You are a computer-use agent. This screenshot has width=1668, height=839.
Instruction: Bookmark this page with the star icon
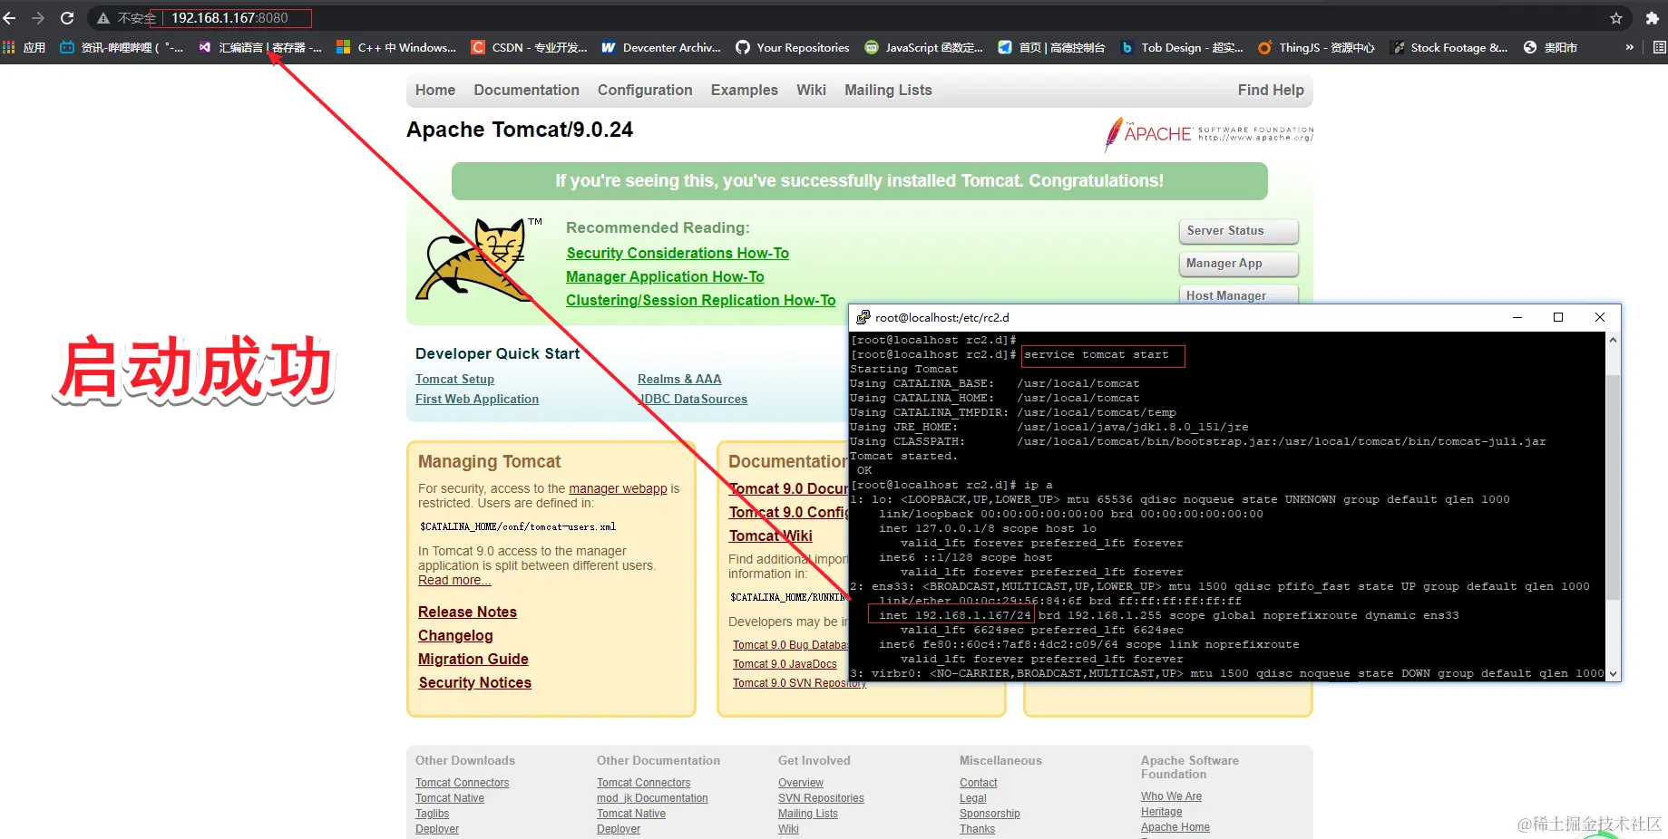[x=1616, y=18]
